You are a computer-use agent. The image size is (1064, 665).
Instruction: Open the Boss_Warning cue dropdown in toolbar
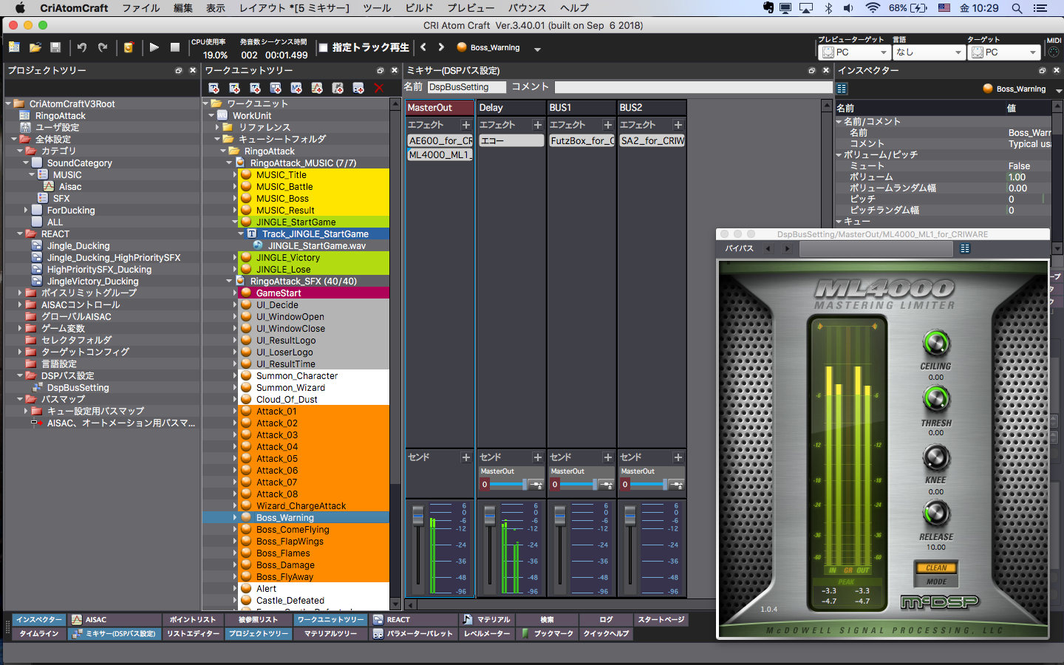pyautogui.click(x=537, y=49)
